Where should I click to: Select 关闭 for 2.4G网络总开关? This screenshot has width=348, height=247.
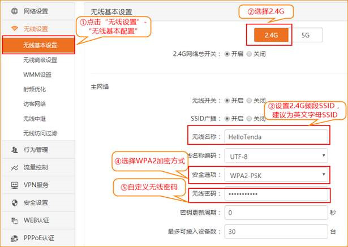[x=250, y=54]
